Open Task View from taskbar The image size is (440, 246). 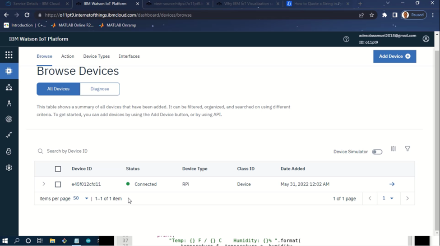tap(40, 241)
